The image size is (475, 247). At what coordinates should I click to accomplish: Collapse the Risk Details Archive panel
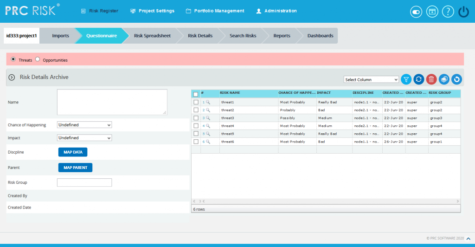[x=12, y=77]
